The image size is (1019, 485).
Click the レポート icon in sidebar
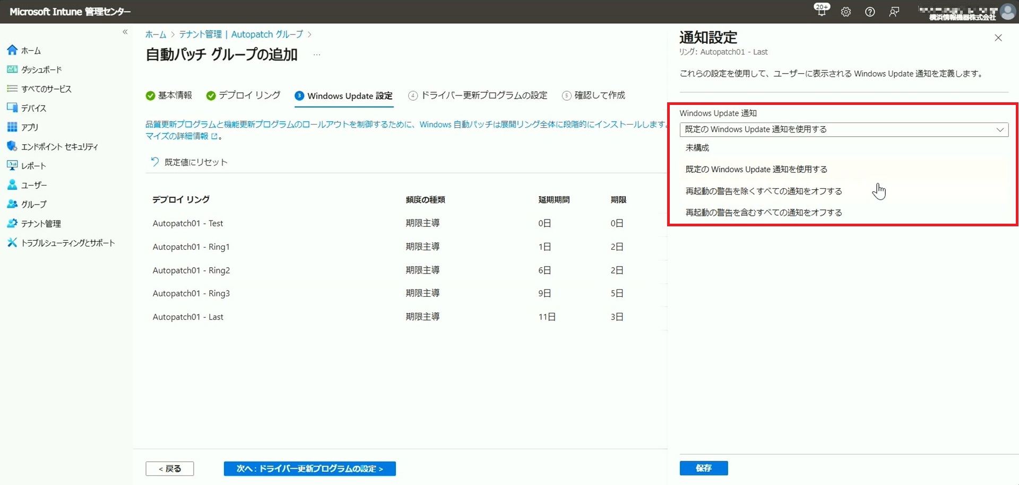pos(12,165)
